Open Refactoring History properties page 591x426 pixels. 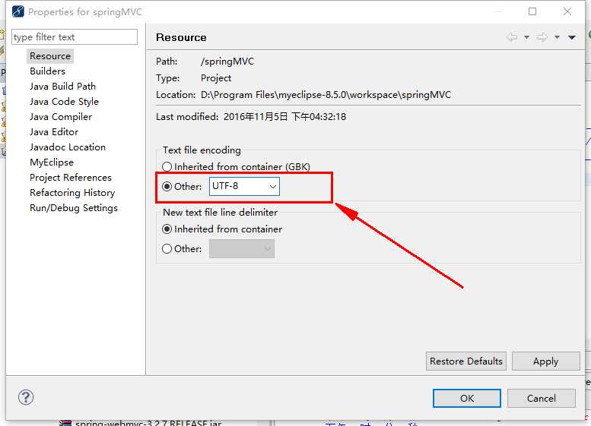(72, 193)
